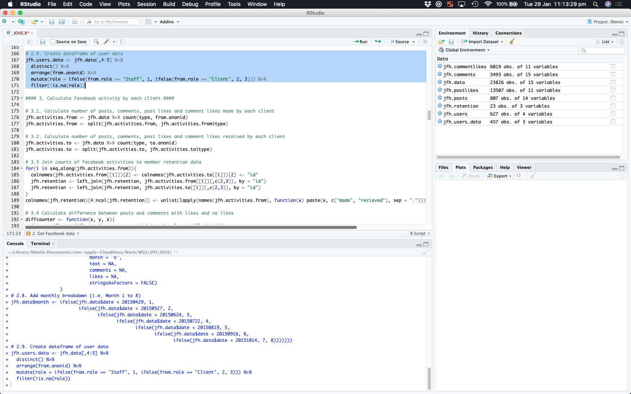Click the code tools magic wand icon
Screen dimensions: 631x394
[107, 42]
